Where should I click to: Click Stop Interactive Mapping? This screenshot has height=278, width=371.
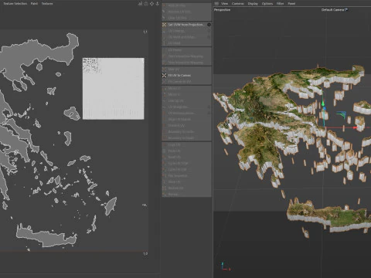pos(185,63)
